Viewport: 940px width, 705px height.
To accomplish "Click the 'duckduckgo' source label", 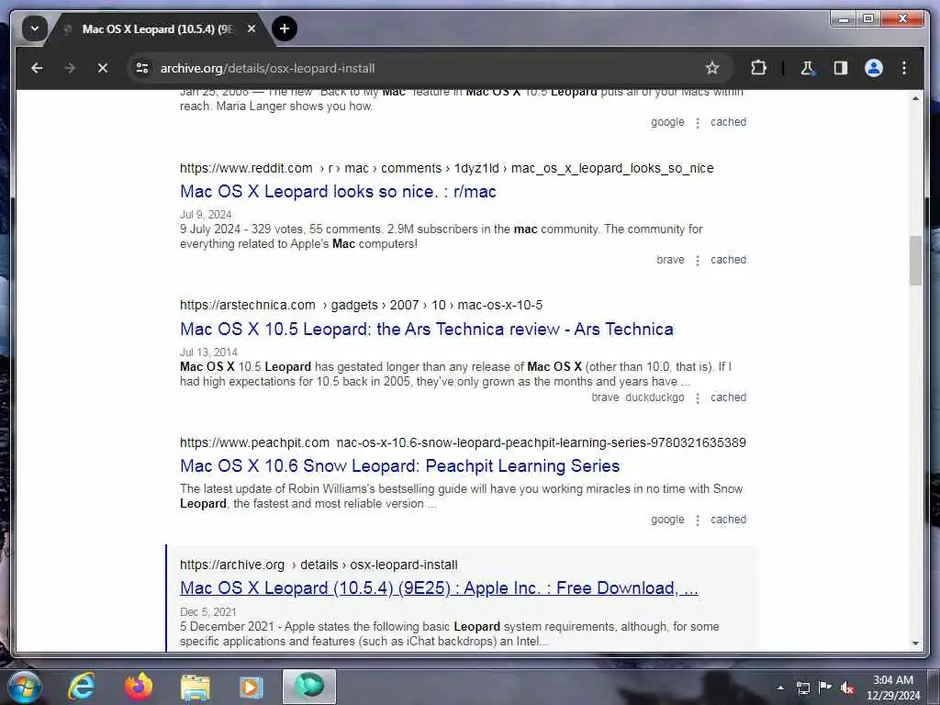I will [x=655, y=397].
